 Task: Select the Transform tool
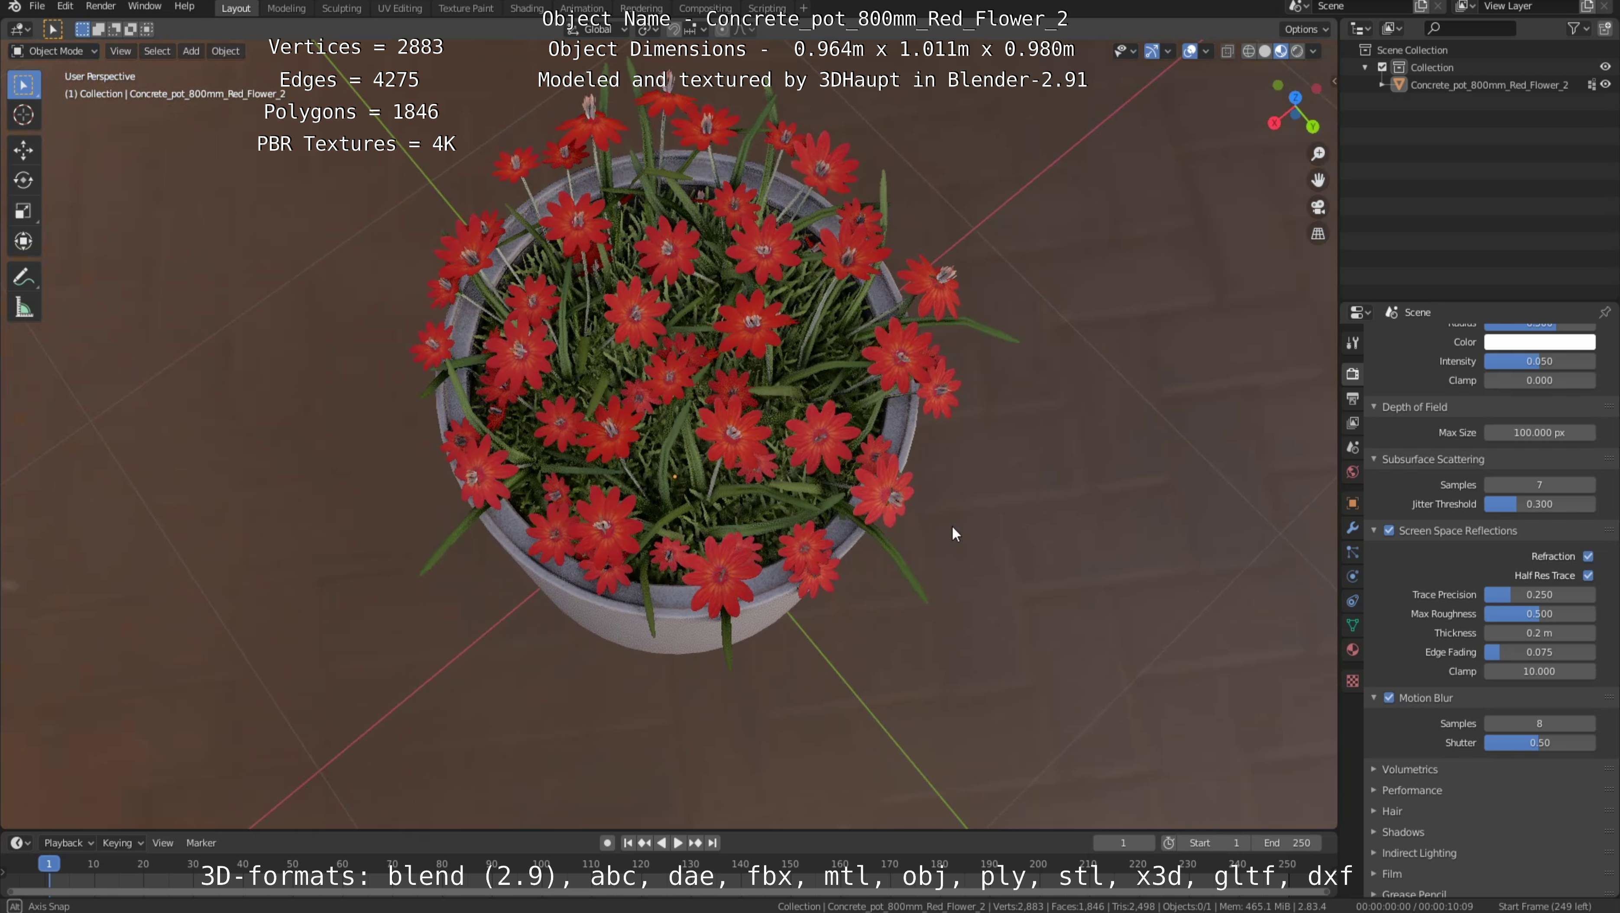24,241
